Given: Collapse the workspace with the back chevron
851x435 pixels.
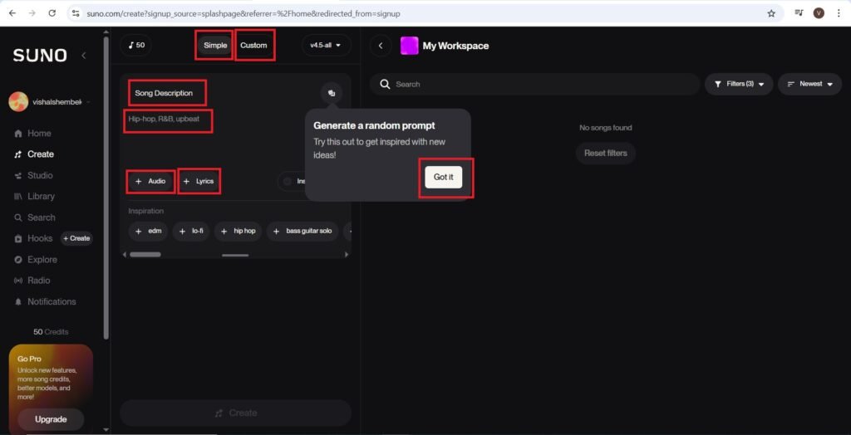Looking at the screenshot, I should (381, 46).
